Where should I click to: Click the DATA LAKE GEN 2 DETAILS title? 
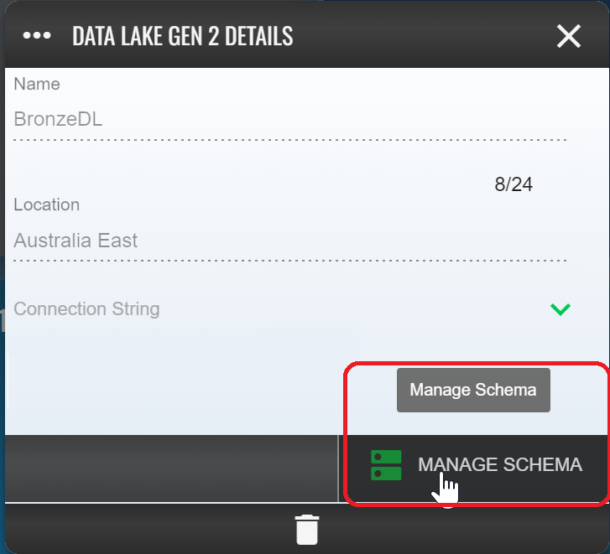click(x=182, y=36)
